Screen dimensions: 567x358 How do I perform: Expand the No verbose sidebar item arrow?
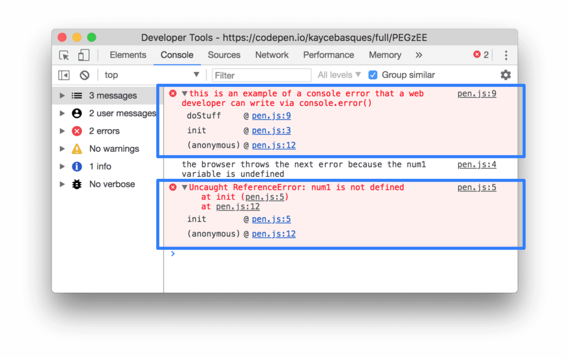click(62, 184)
